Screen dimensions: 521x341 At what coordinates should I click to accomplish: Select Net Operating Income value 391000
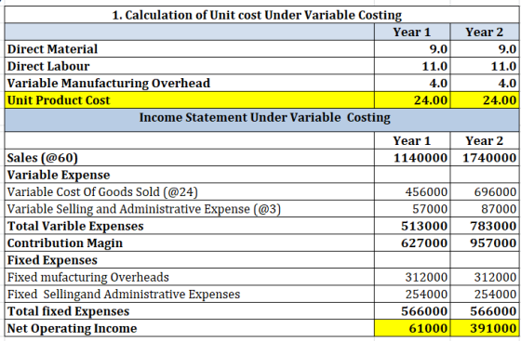point(485,328)
